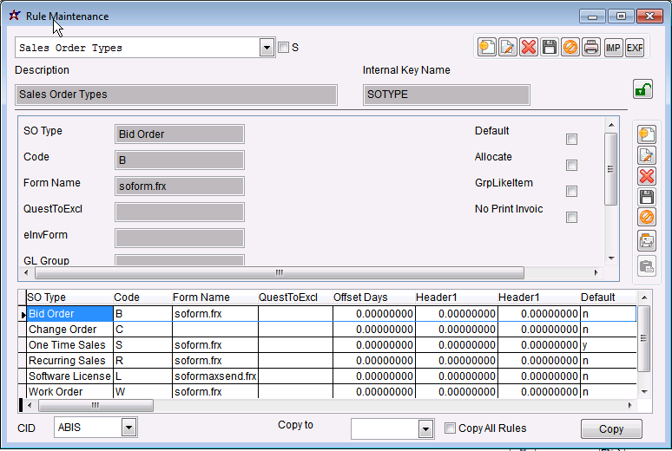Click the red X delete icon in top toolbar
Screen dimensions: 672x451
[x=529, y=47]
